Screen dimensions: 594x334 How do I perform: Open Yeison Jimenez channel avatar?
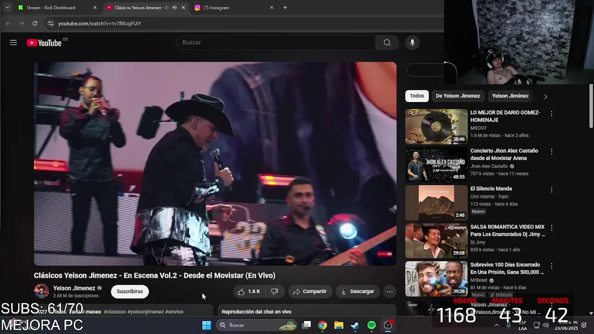click(41, 291)
